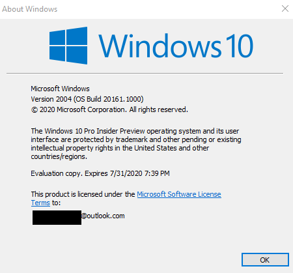Click the '© 2020 Microsoft Corporation' copyright line
The image size is (293, 273).
(109, 109)
